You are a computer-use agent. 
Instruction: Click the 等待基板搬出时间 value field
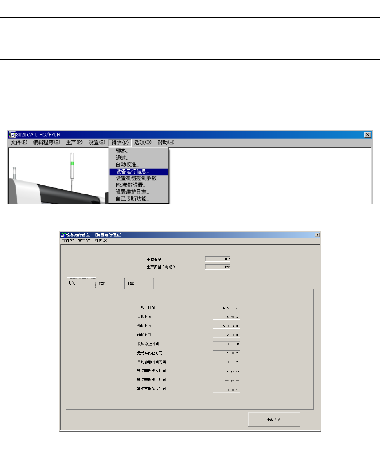click(x=226, y=381)
